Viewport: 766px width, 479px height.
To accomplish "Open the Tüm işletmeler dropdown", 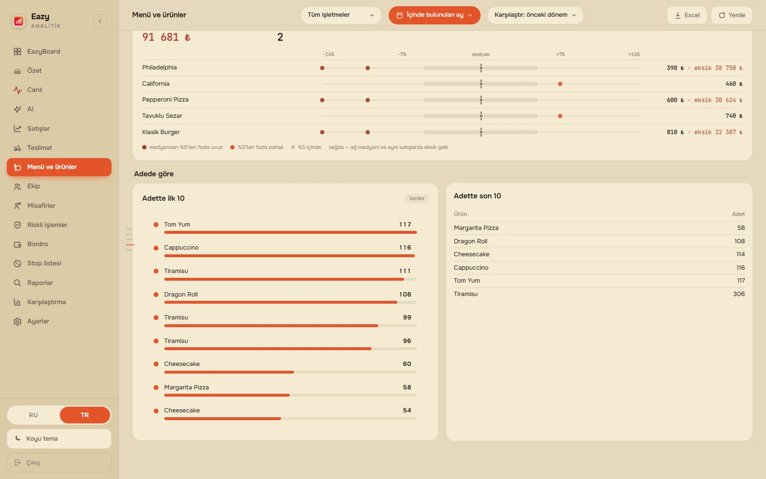I will [x=341, y=15].
